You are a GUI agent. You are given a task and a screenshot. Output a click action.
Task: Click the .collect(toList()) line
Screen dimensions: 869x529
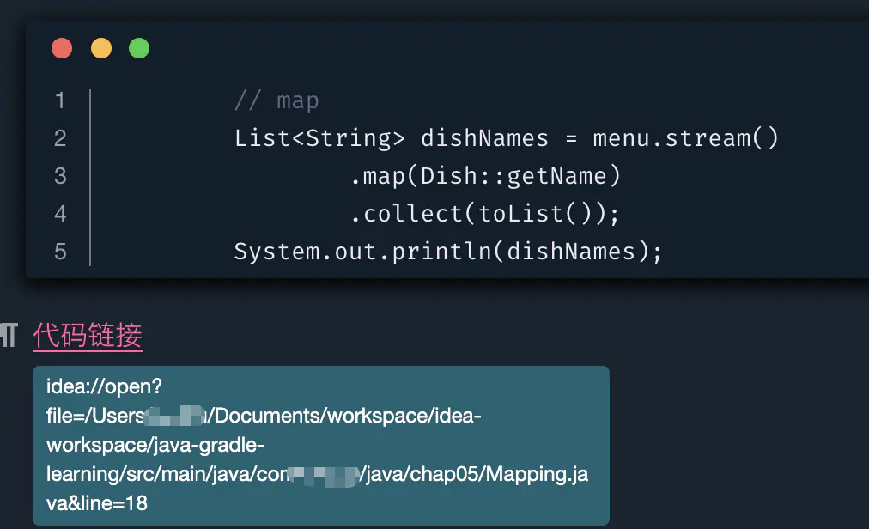click(x=484, y=214)
